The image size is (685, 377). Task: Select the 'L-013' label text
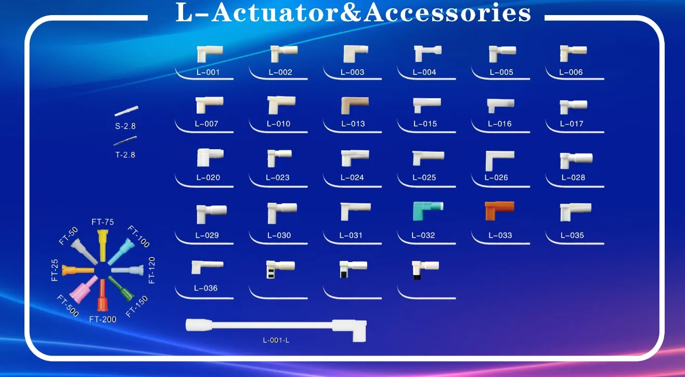click(353, 124)
